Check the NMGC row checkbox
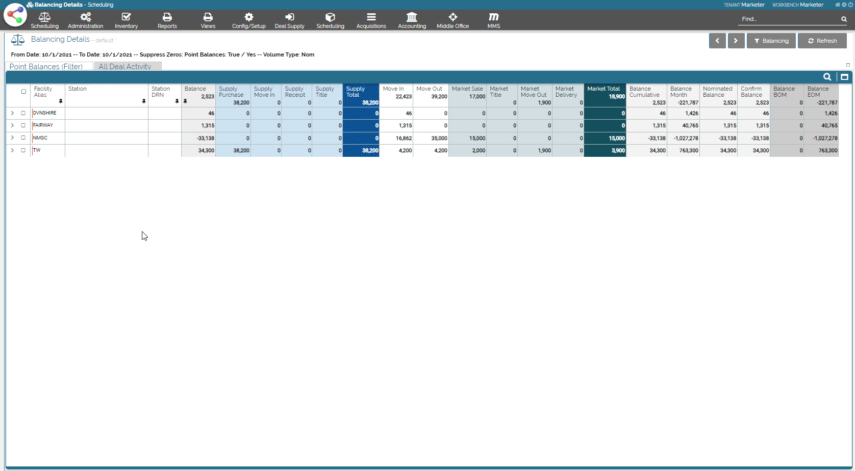Viewport: 855px width, 471px height. point(23,138)
